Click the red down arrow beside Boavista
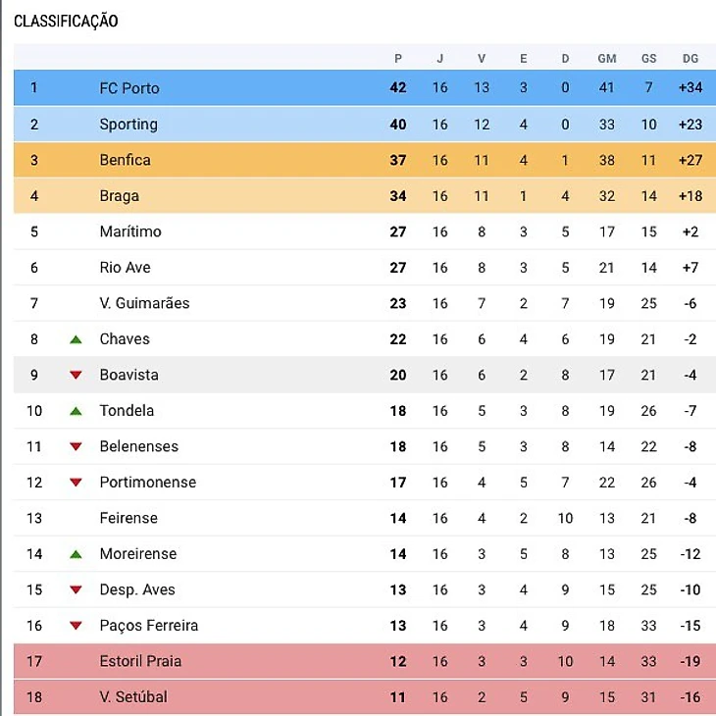Image resolution: width=716 pixels, height=716 pixels. click(76, 375)
